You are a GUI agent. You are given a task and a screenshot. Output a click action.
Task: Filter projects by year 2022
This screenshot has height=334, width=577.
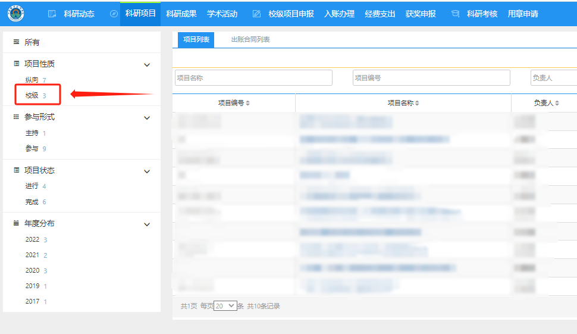pyautogui.click(x=33, y=239)
